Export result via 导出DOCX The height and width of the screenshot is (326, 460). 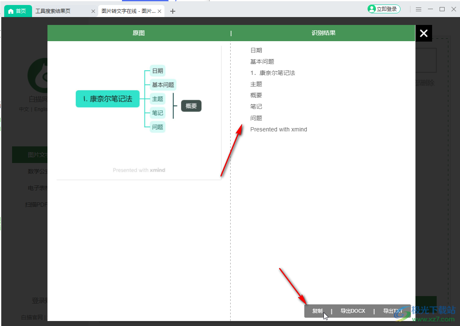353,311
